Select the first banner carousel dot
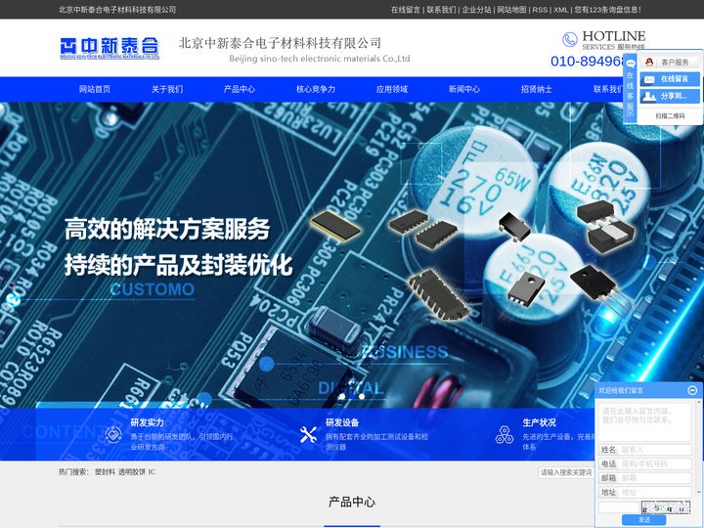 342,396
